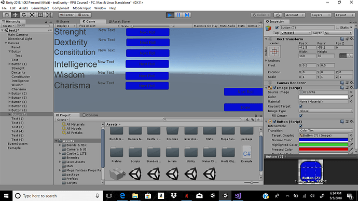Expand Button (1) in Hierarchy
The image size is (358, 201).
[x=9, y=64]
